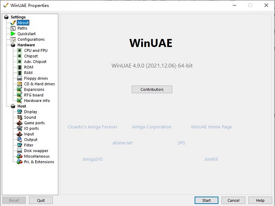275x206 pixels.
Task: Open the AmigaSYS link
Action: (93, 159)
